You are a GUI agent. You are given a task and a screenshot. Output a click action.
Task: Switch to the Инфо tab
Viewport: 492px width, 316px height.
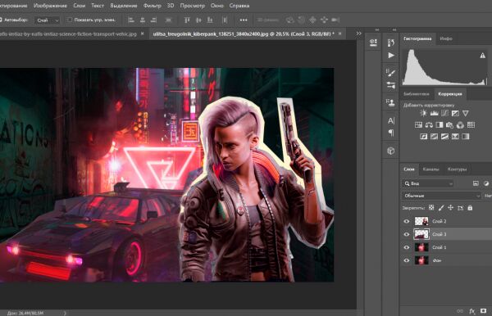click(446, 38)
